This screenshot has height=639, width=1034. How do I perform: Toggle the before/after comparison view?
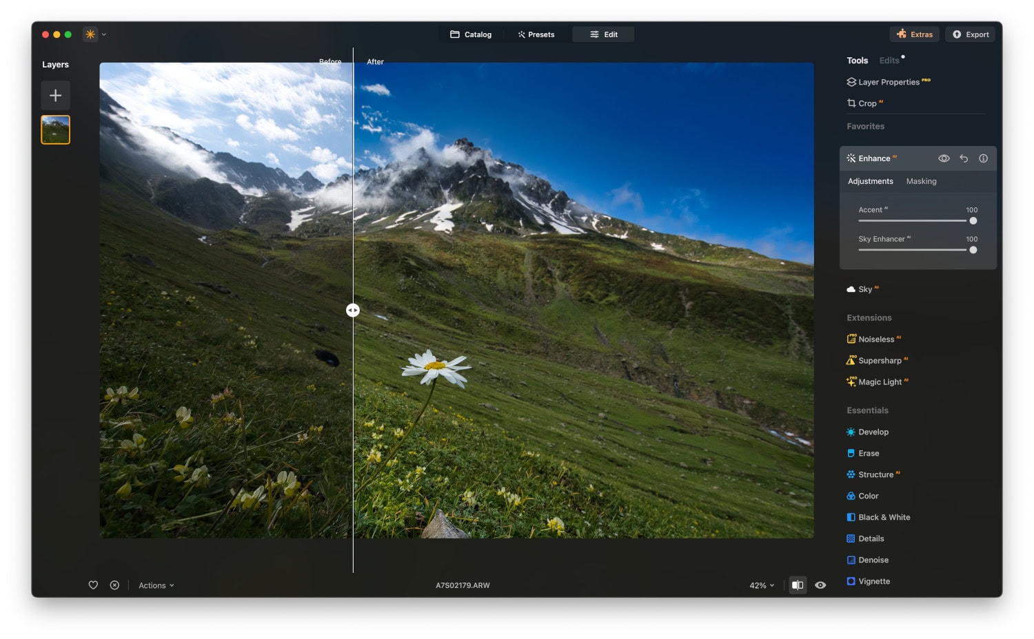pos(798,585)
